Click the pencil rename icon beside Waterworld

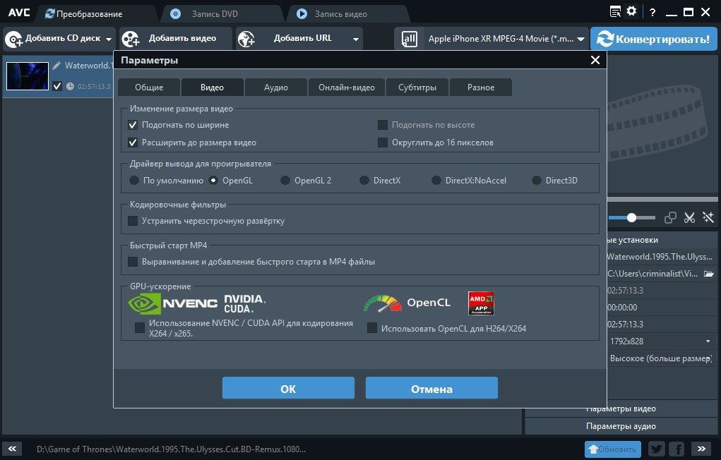[56, 66]
